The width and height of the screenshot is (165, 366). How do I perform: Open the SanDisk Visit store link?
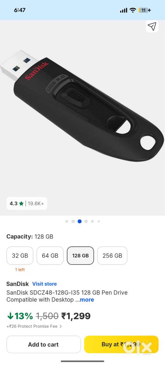coord(44,284)
